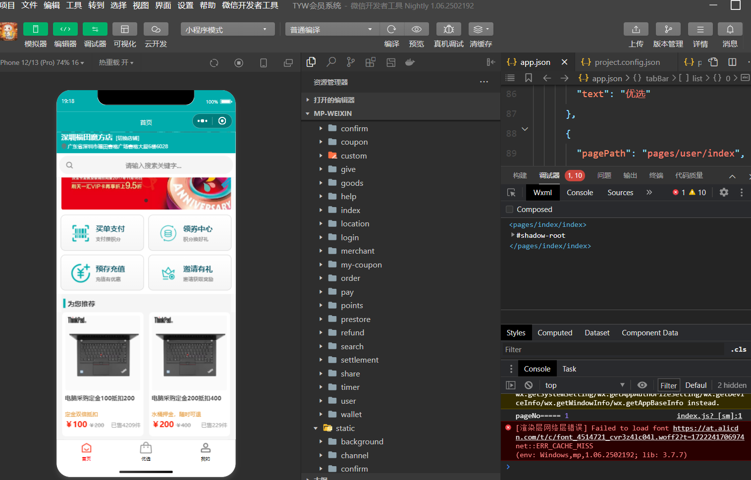
Task: Tap the search field in simulator
Action: pyautogui.click(x=146, y=165)
